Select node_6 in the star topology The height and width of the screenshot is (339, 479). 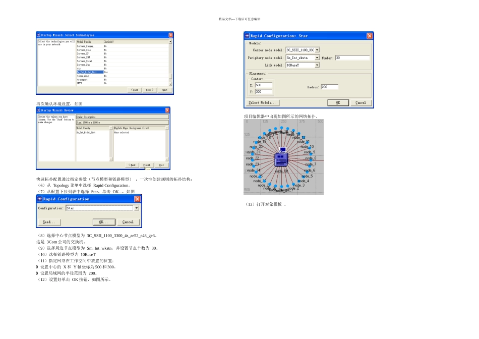(310, 171)
